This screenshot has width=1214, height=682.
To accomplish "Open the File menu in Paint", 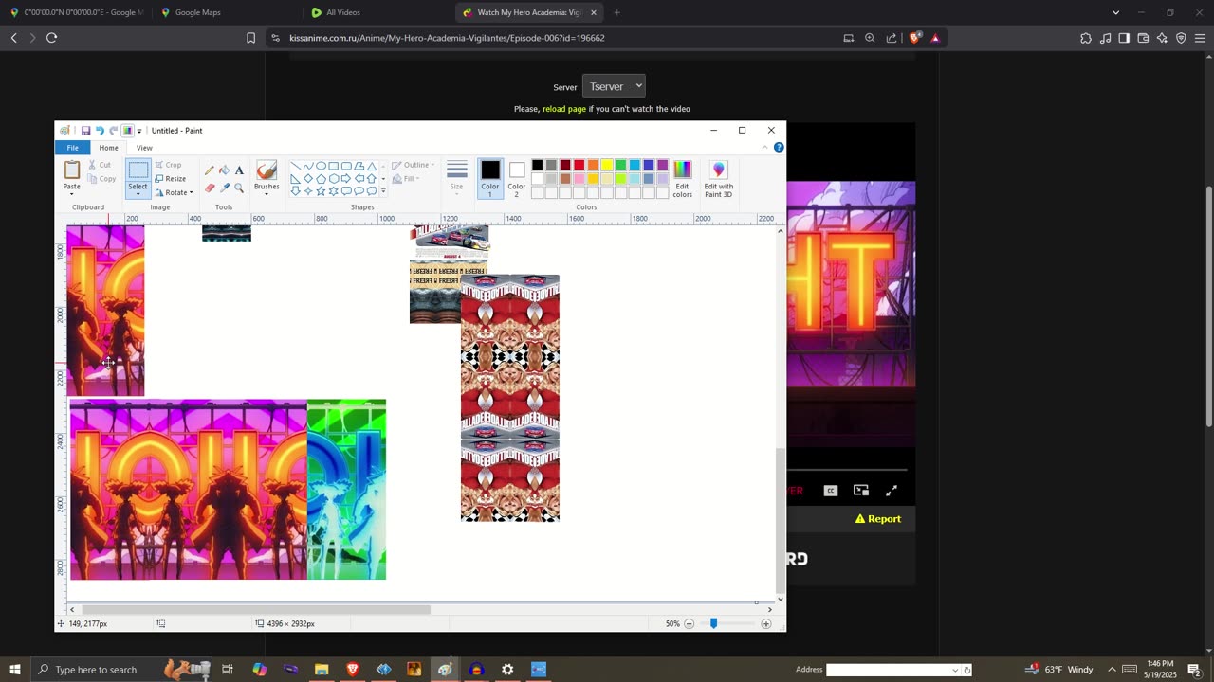I will (x=72, y=148).
